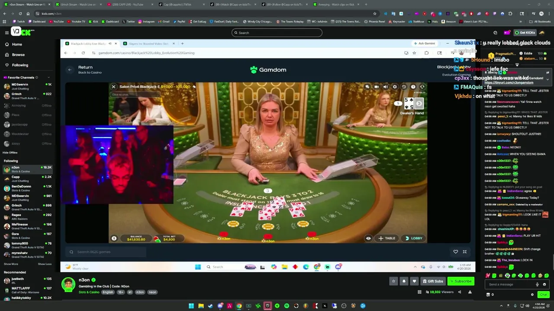
Task: Open justketh in Recommended channels
Action: [x=28, y=281]
